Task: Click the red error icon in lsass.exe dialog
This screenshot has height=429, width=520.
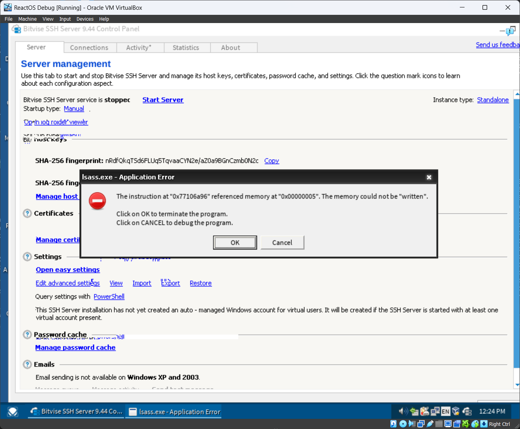Action: tap(97, 201)
